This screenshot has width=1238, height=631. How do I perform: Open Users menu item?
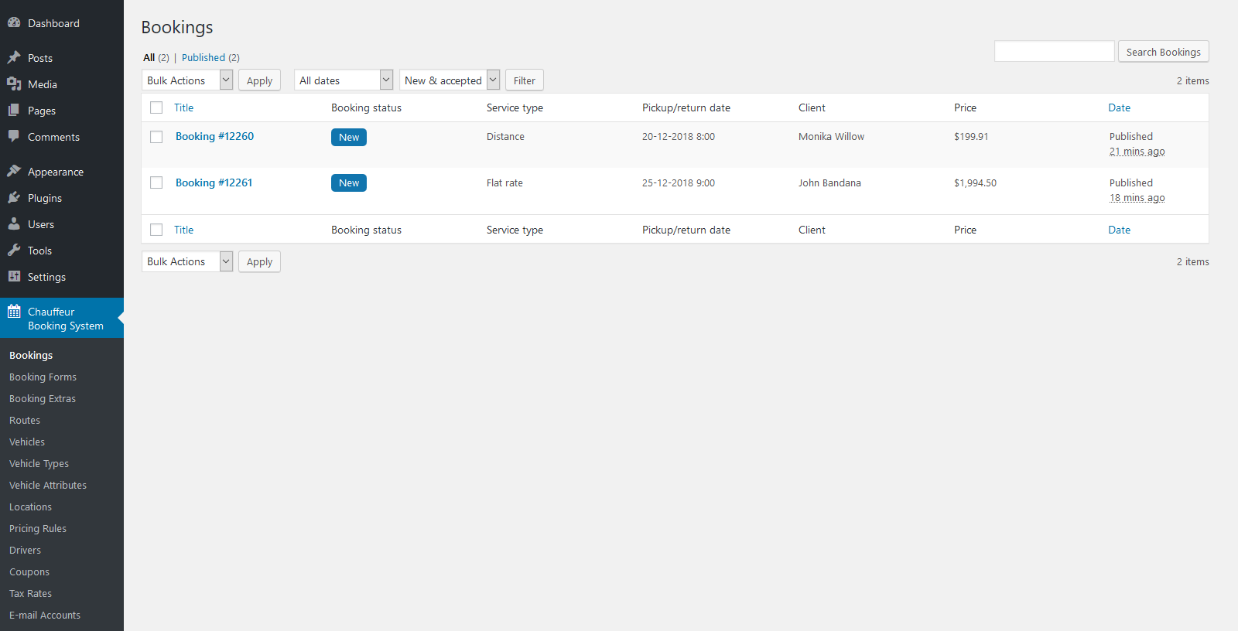coord(62,224)
